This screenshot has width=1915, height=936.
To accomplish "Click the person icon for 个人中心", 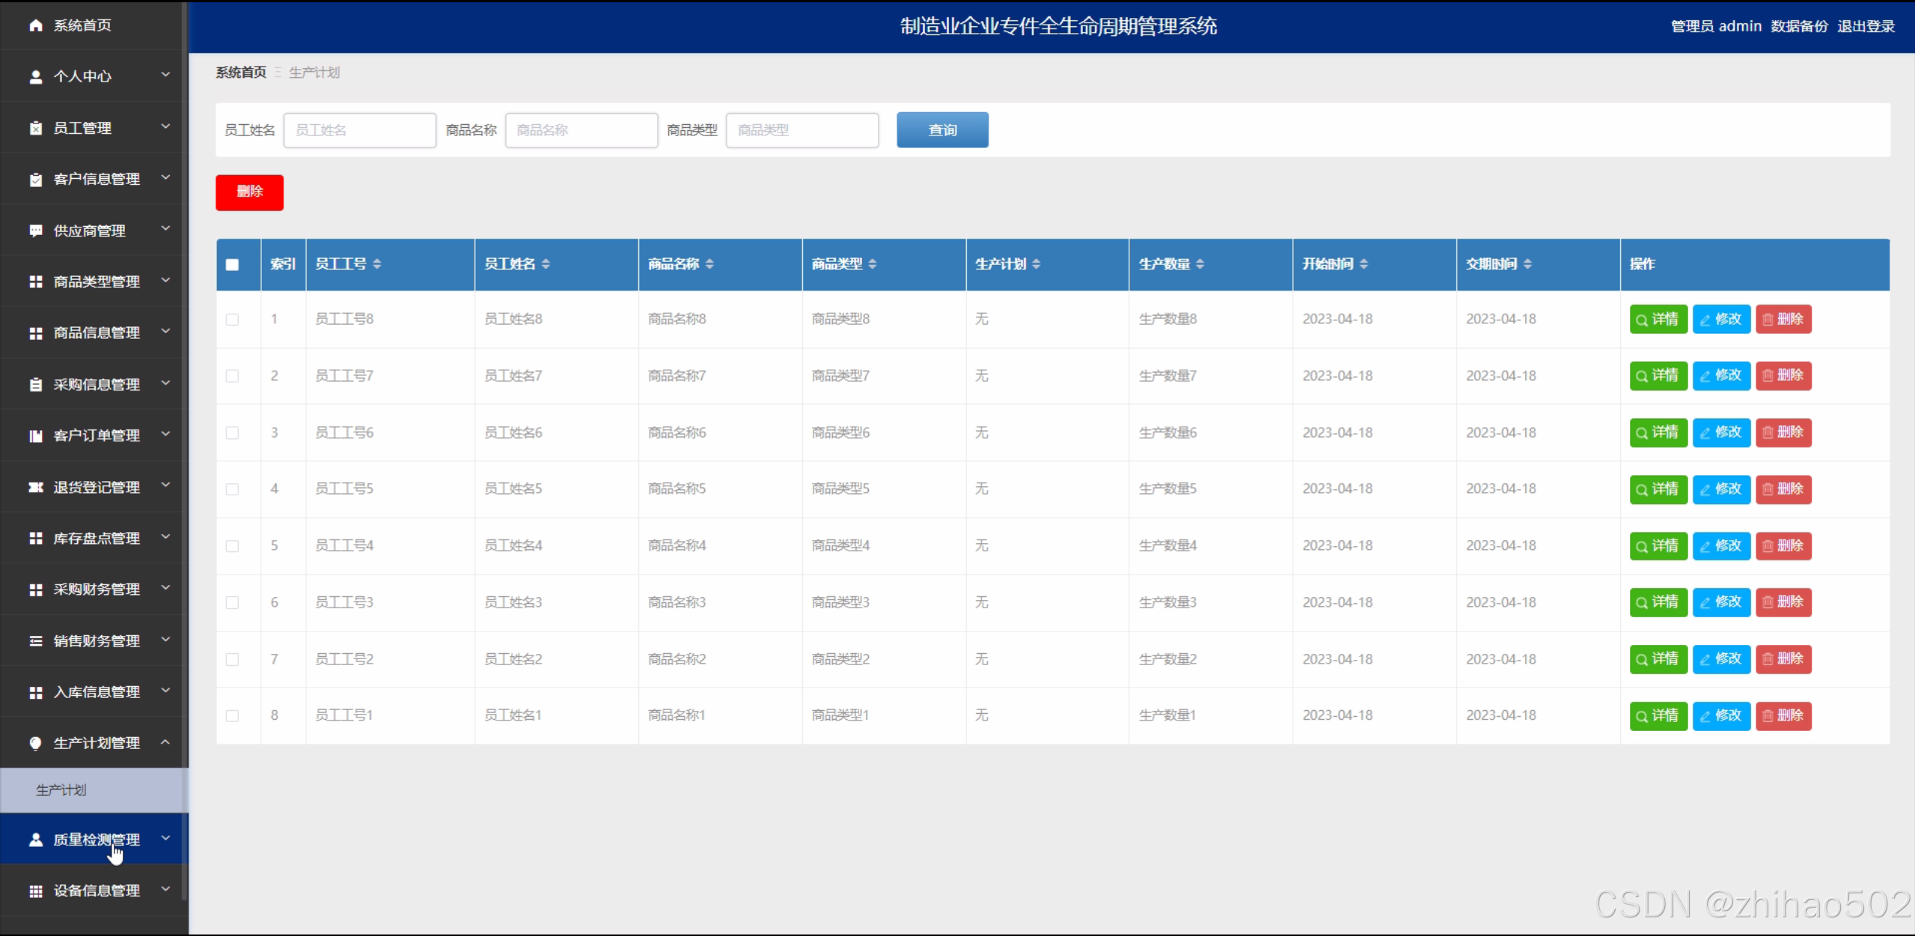I will pos(35,76).
